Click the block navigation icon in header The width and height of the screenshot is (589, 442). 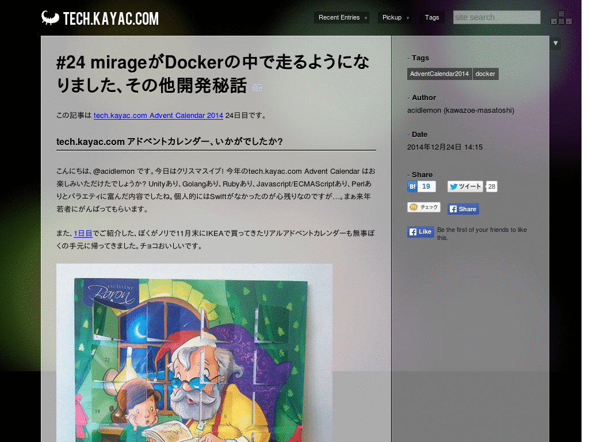tap(561, 18)
